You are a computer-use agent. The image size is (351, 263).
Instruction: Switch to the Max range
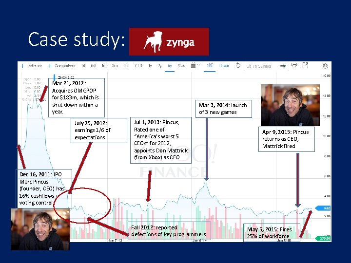pyautogui.click(x=181, y=66)
